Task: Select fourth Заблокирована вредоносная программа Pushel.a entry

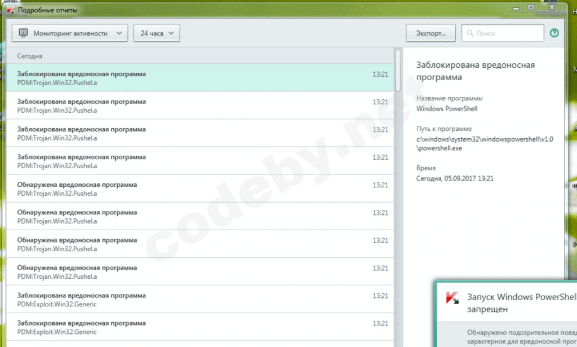Action: (200, 161)
